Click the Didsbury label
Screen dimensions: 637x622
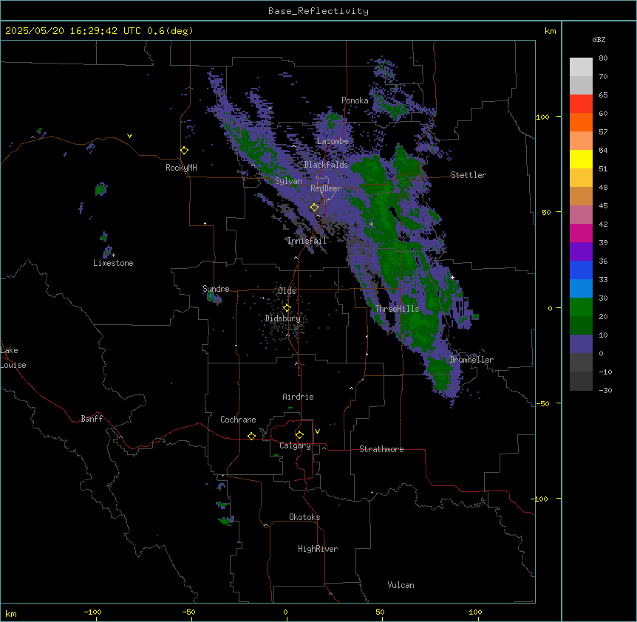(x=282, y=318)
